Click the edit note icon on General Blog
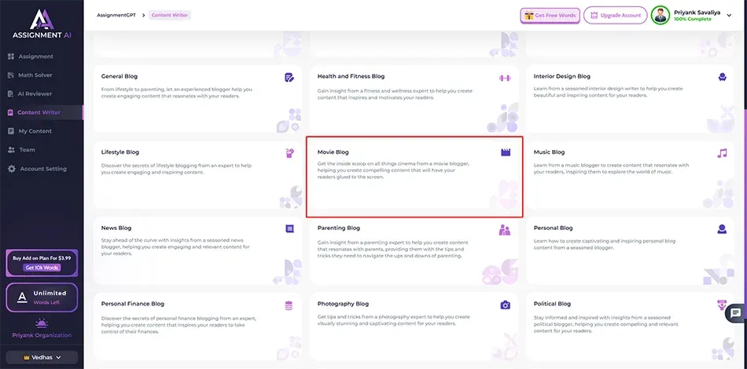The image size is (747, 369). pos(289,77)
